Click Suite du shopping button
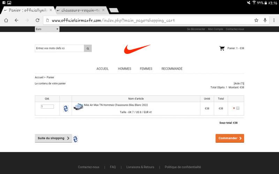279x174 pixels. tap(53, 138)
